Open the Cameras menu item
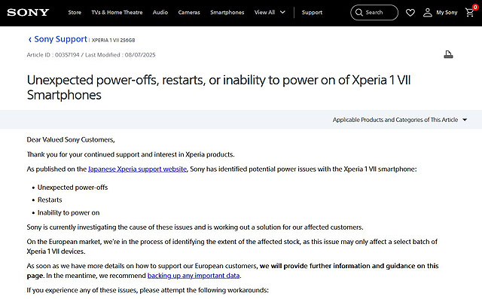The height and width of the screenshot is (299, 482). coord(189,13)
